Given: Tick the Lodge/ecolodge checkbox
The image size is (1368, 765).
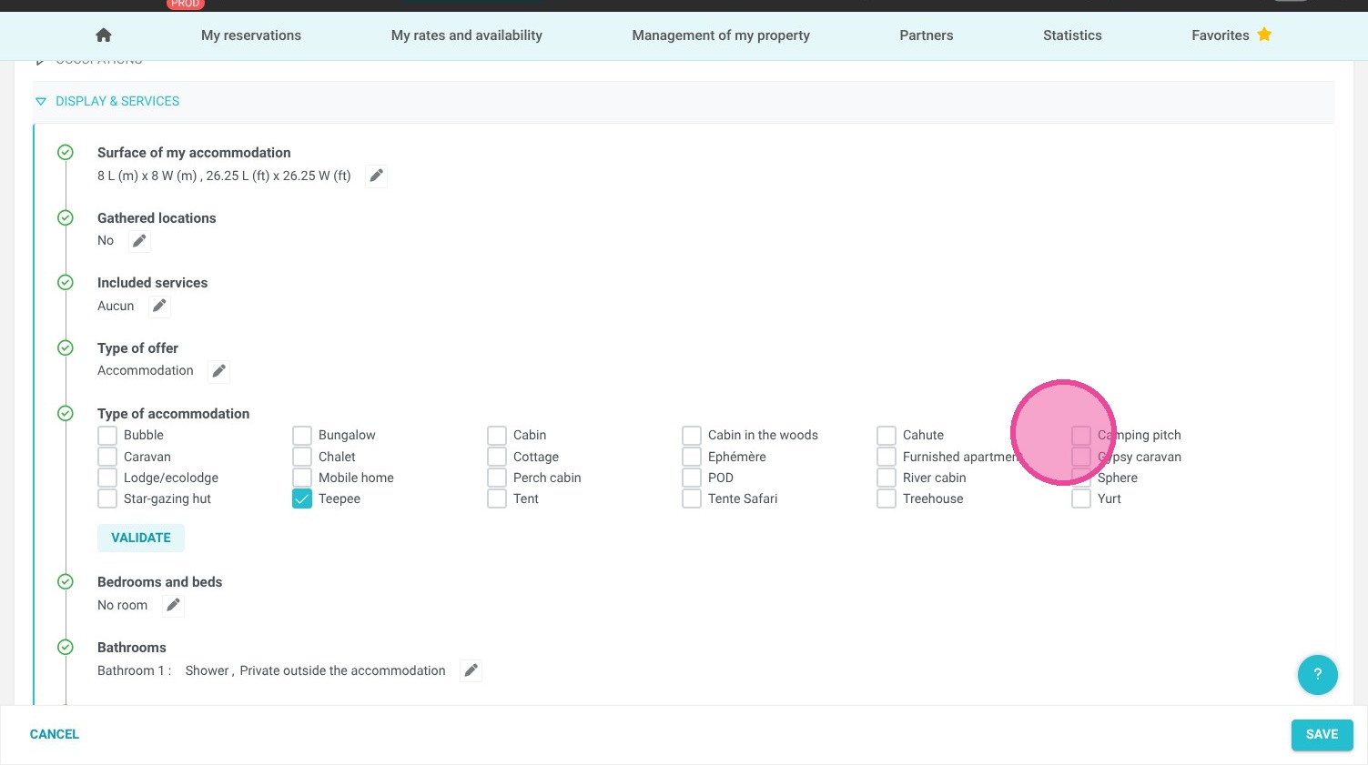Looking at the screenshot, I should (107, 478).
